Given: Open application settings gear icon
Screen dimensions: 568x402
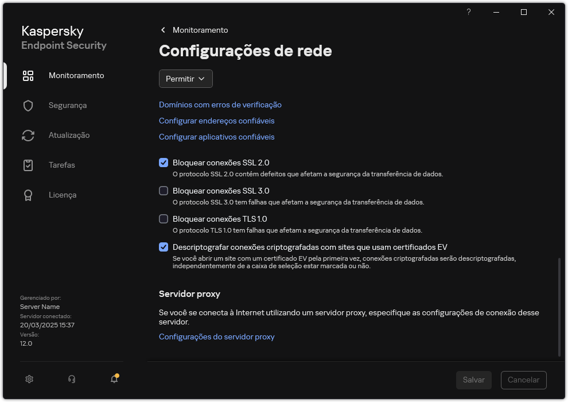Looking at the screenshot, I should pos(29,379).
